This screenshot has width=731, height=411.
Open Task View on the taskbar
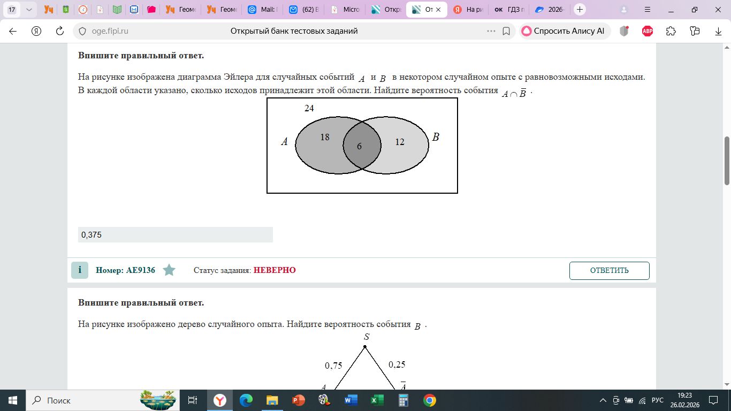tap(193, 400)
